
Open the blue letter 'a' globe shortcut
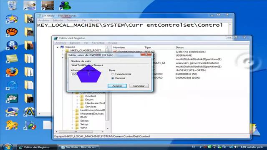pos(12,45)
